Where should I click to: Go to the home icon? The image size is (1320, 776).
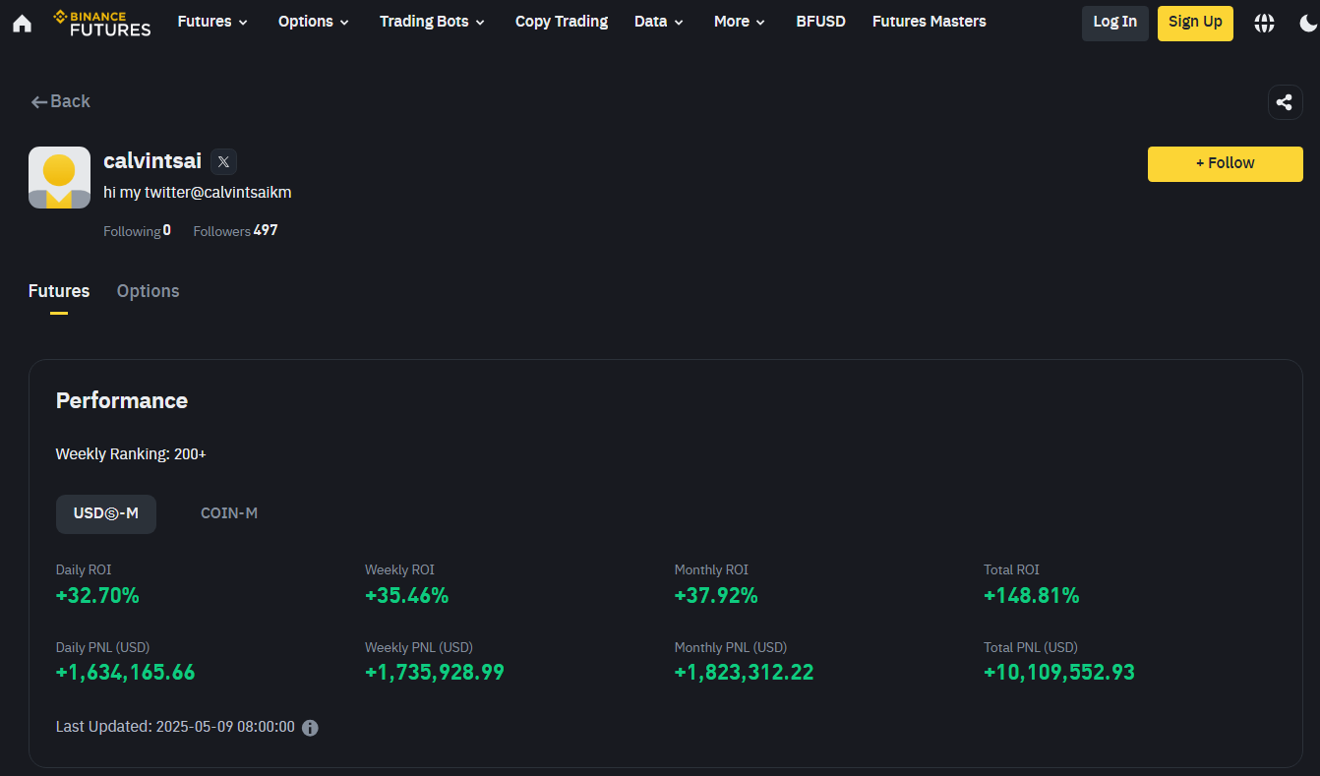(x=22, y=23)
